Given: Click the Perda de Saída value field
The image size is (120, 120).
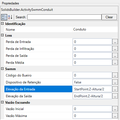Looking at the screenshot, I should pyautogui.click(x=92, y=55).
